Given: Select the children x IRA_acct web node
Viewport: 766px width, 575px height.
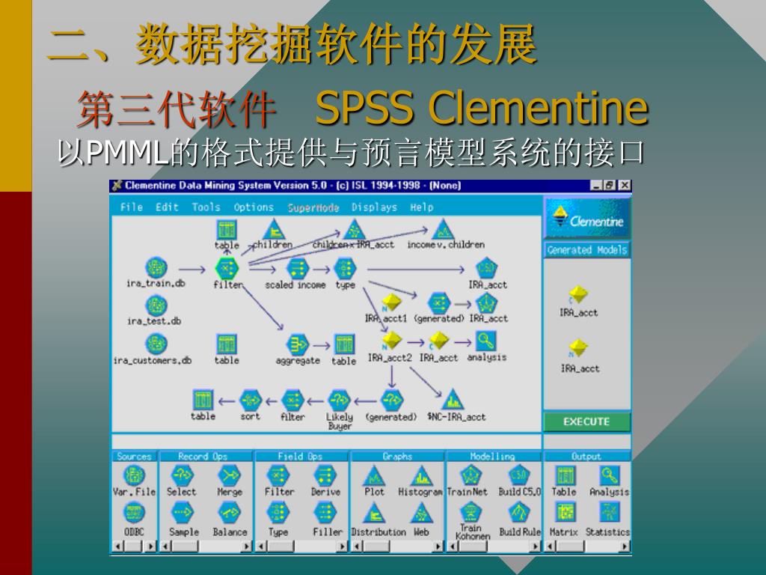Looking at the screenshot, I should pos(354,229).
